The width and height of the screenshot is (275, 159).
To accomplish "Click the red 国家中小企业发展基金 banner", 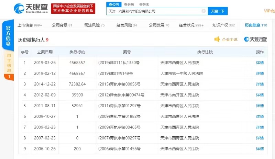I will [x=73, y=9].
